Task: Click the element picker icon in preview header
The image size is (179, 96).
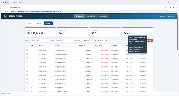Action: coord(166,7)
